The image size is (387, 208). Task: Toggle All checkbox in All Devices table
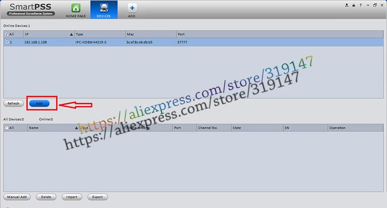coord(7,128)
